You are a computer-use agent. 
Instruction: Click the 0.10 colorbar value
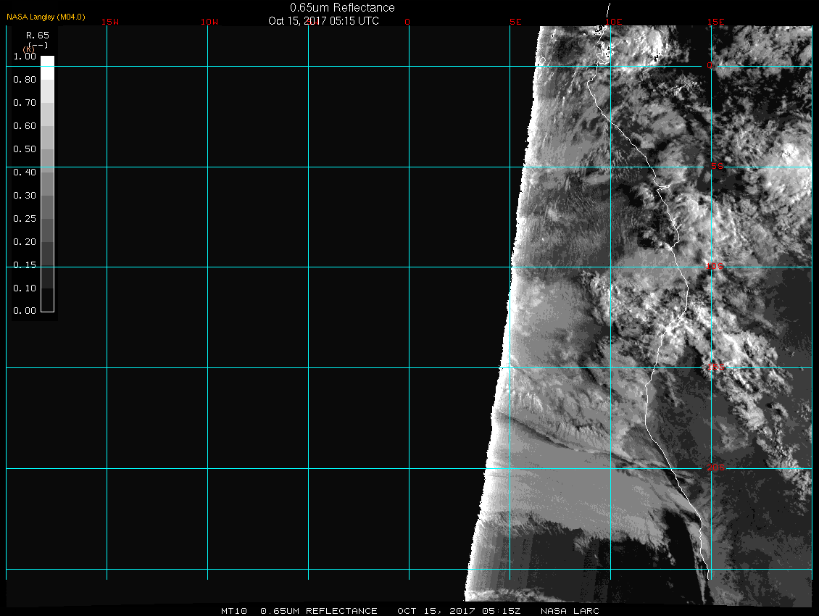pyautogui.click(x=25, y=288)
